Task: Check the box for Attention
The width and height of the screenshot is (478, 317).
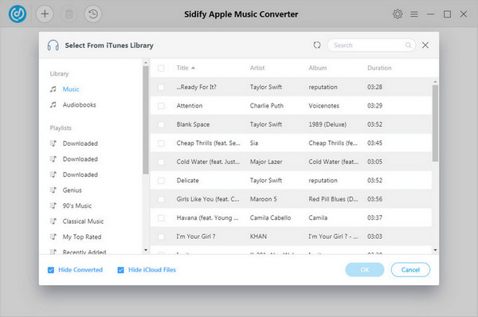Action: (161, 106)
